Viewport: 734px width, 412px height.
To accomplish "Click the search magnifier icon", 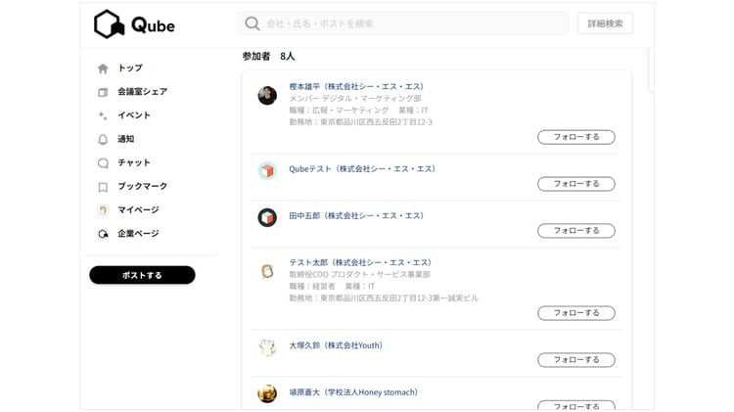I will click(x=252, y=23).
